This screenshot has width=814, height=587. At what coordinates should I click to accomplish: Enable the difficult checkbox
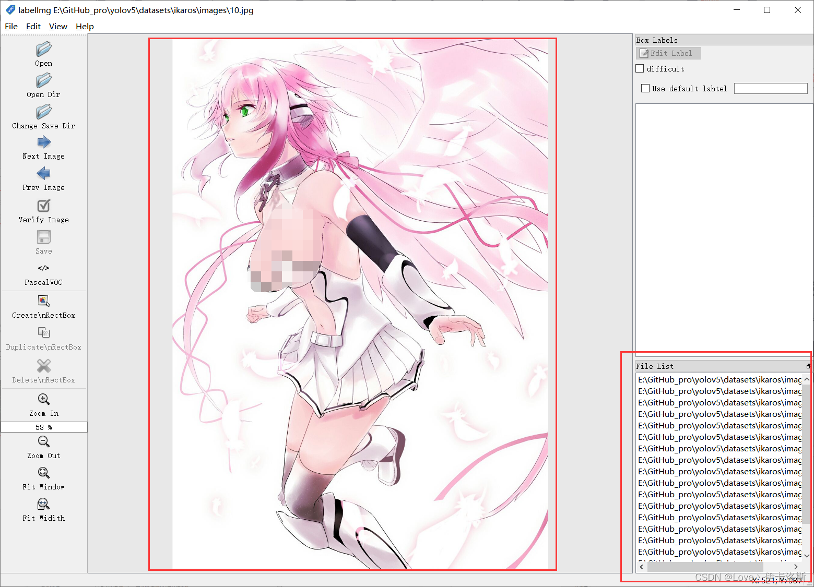640,68
